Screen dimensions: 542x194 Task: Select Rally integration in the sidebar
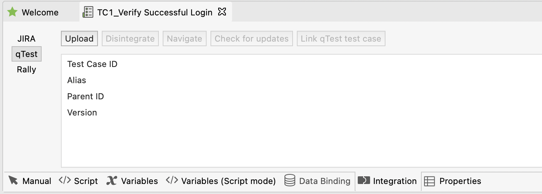(x=26, y=70)
